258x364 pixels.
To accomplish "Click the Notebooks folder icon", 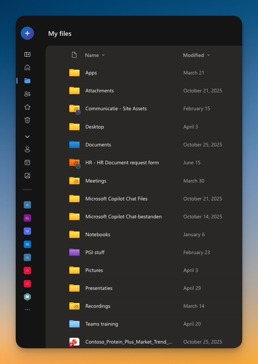I will pos(74,234).
